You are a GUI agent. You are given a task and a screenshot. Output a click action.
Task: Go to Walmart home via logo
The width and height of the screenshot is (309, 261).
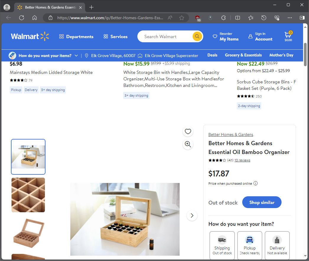coord(30,36)
